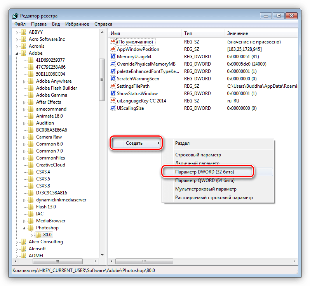The height and width of the screenshot is (286, 310).
Task: Click the Photoshop folder icon
Action: coord(31,228)
